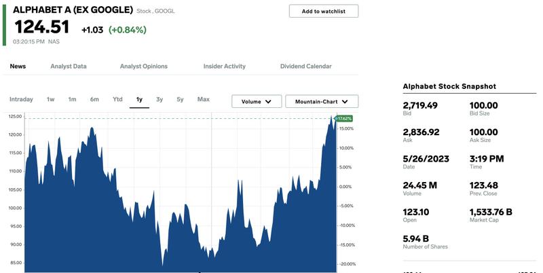543x273 pixels.
Task: Click the Prev. Close value 123.48
Action: pyautogui.click(x=484, y=185)
